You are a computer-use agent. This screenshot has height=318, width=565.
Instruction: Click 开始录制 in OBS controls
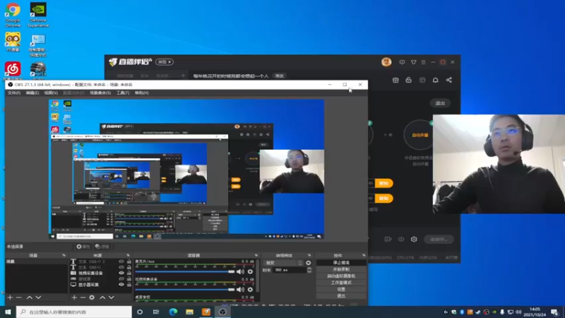pos(341,269)
